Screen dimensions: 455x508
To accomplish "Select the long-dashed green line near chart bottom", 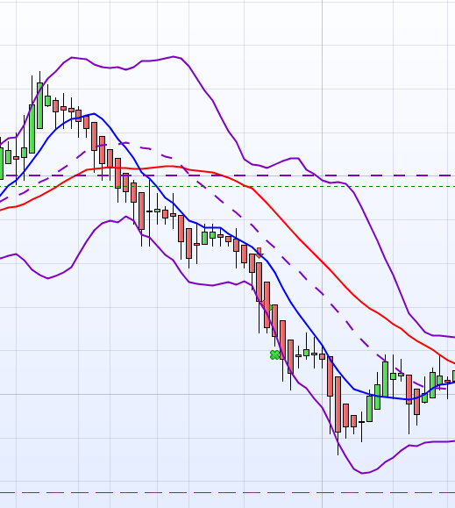I will point(228,493).
